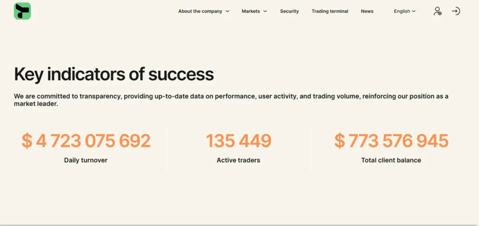Image resolution: width=479 pixels, height=226 pixels.
Task: Expand the chevron beside About the company
Action: pyautogui.click(x=227, y=11)
